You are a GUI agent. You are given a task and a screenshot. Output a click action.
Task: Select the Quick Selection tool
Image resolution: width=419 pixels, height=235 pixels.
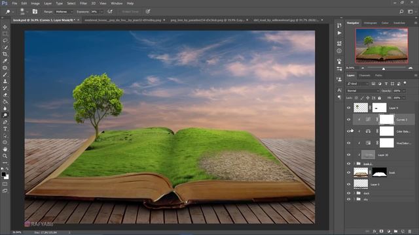tap(5, 47)
